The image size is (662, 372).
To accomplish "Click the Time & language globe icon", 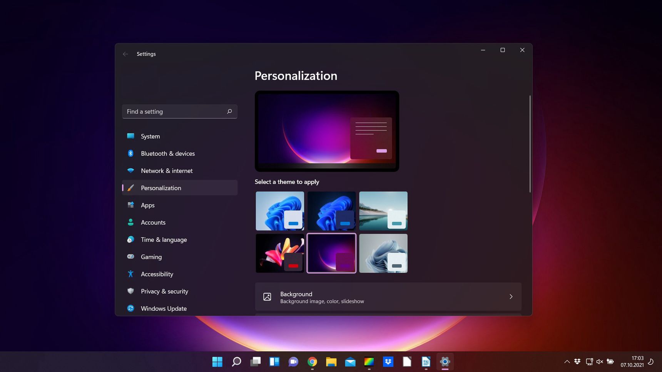I will [130, 239].
